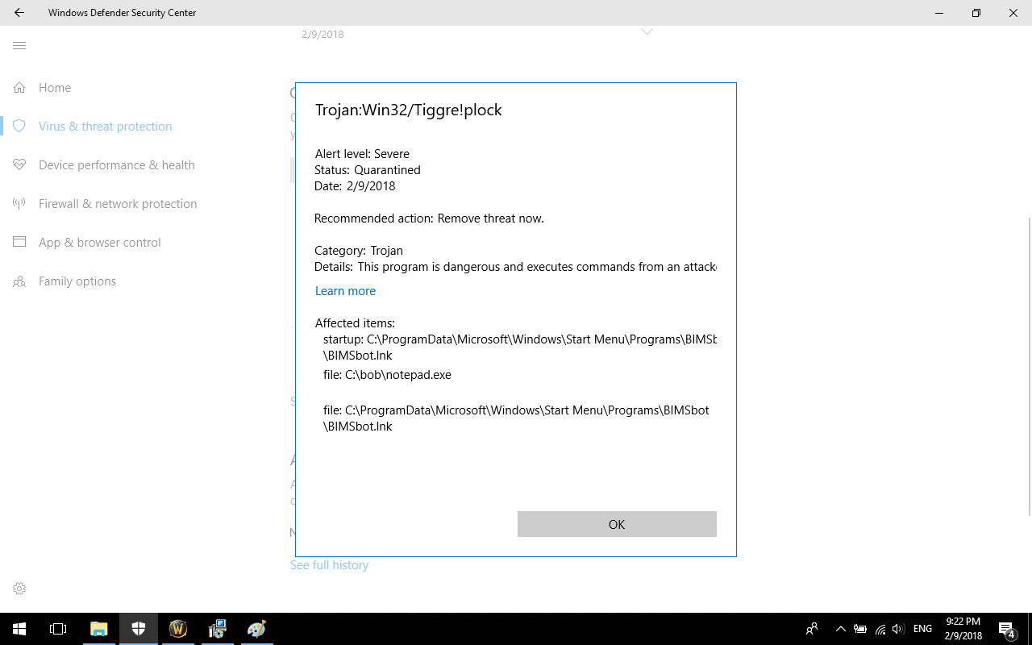Viewport: 1032px width, 645px height.
Task: Click the Home house icon
Action: [19, 87]
